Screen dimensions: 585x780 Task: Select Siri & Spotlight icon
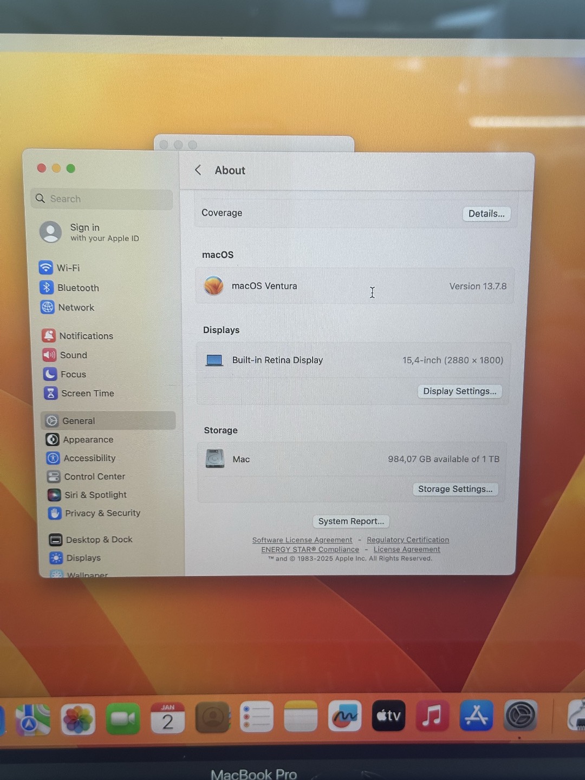tap(54, 495)
